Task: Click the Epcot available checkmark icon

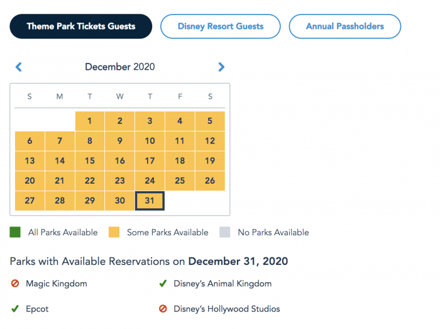Action: (x=15, y=309)
